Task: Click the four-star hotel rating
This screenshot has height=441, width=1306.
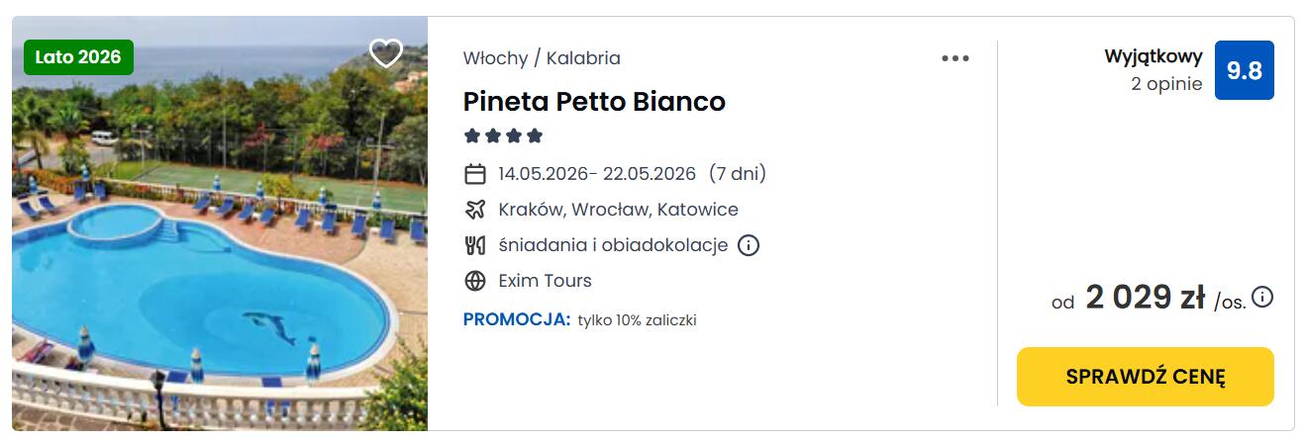Action: pyautogui.click(x=504, y=136)
